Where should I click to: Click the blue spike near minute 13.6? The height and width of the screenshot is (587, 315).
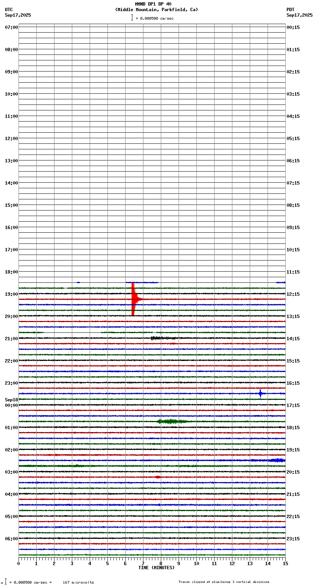260,394
